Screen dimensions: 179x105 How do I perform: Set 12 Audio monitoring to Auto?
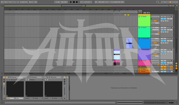coord(155,32)
